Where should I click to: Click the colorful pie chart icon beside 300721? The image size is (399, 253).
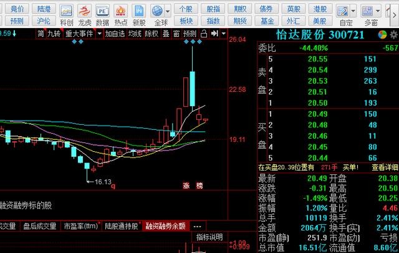pyautogui.click(x=382, y=34)
